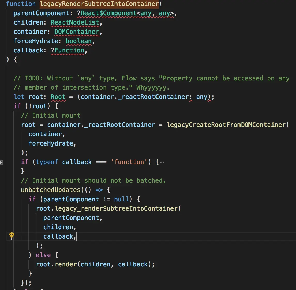Viewport: 296px width, 290px height.
Task: Click the underlined Function type on callback
Action: click(69, 50)
